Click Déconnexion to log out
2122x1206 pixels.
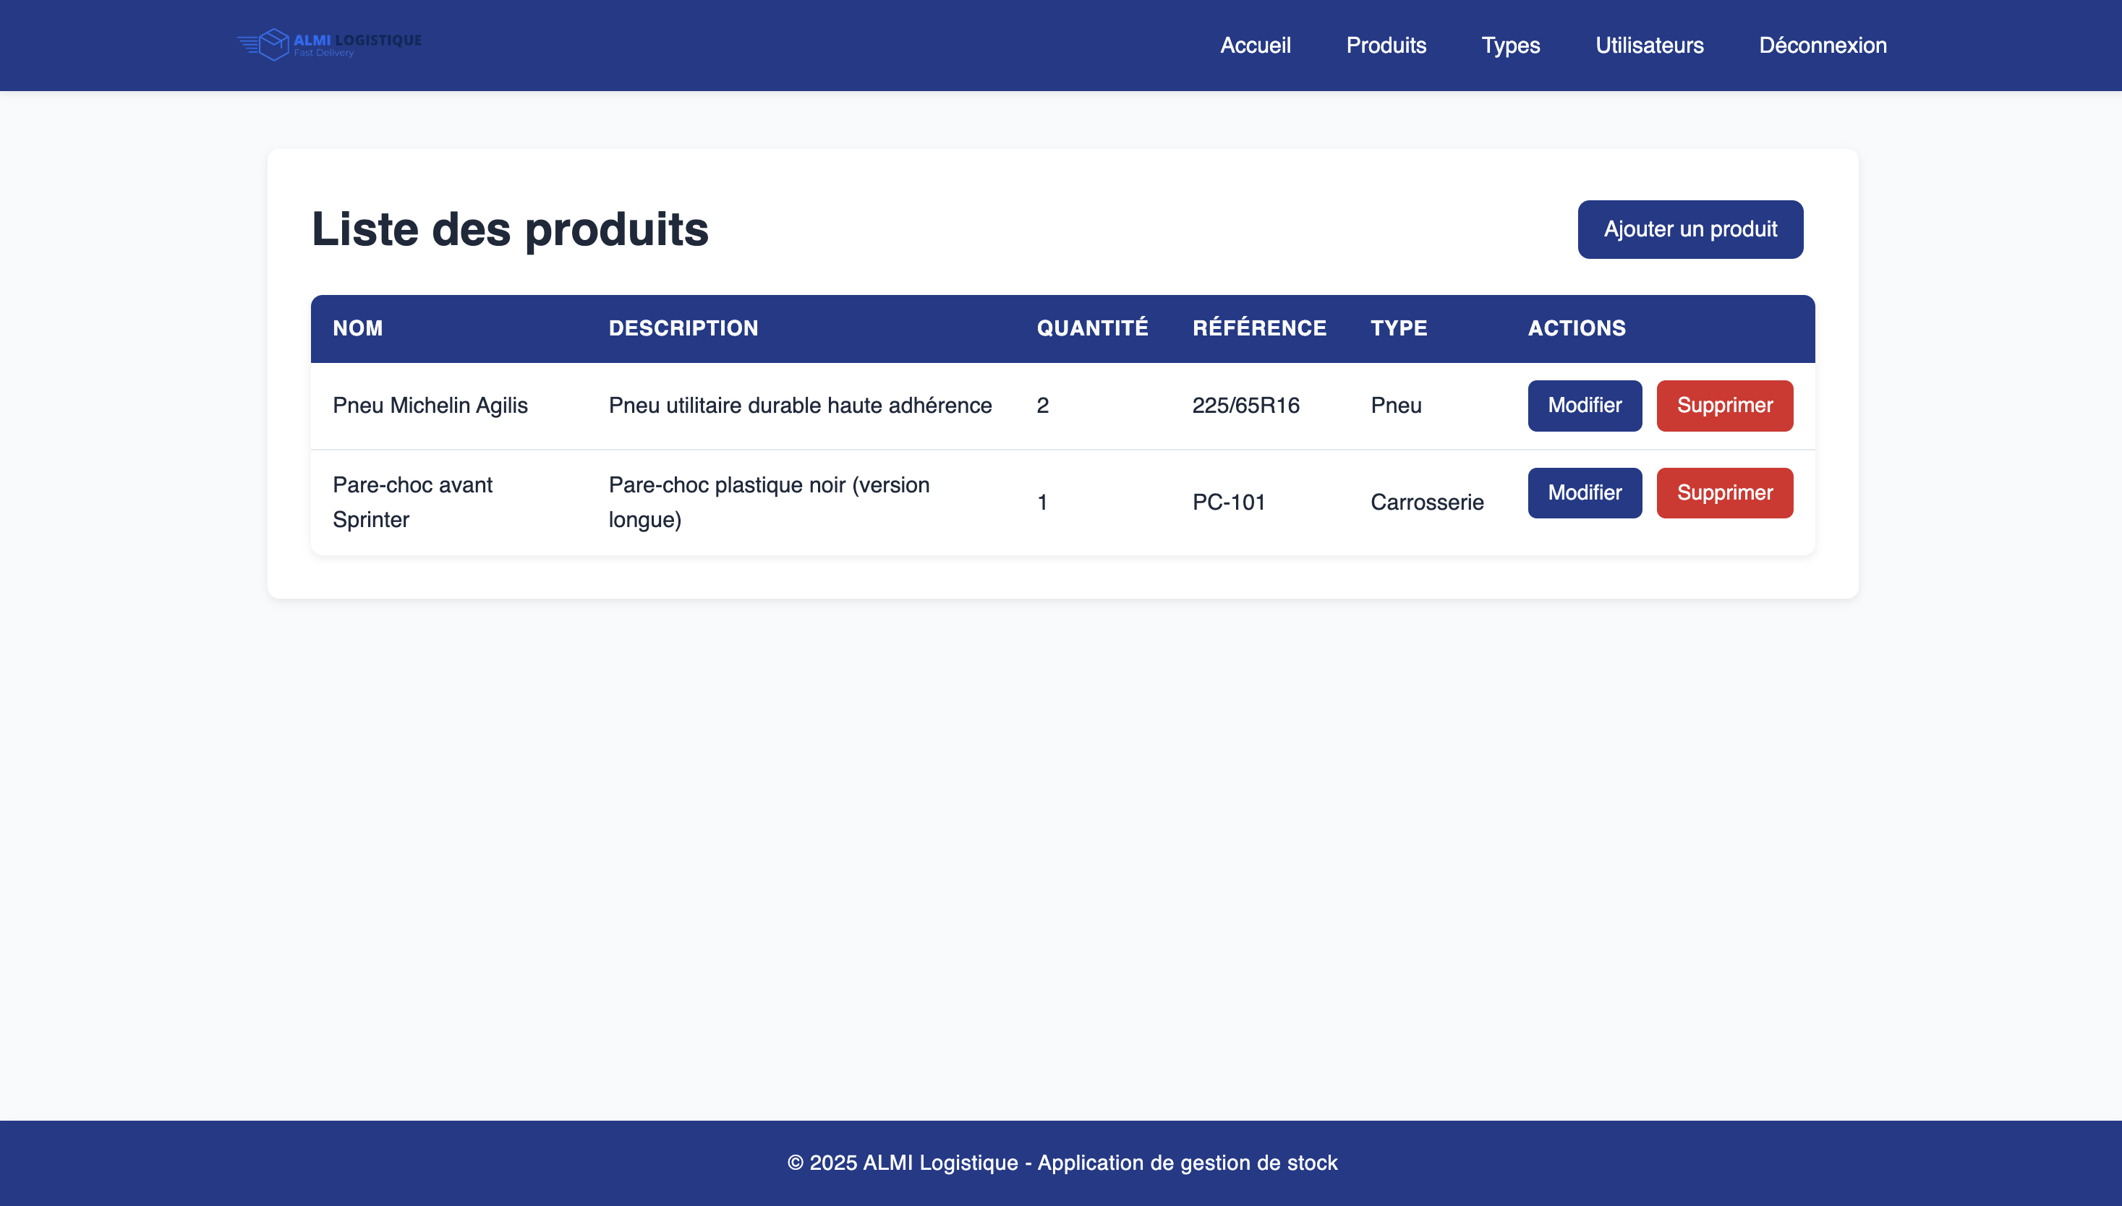point(1822,45)
